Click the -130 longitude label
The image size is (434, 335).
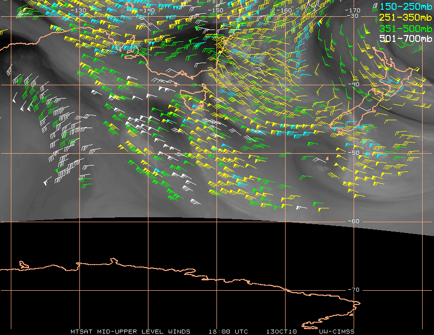(78, 10)
